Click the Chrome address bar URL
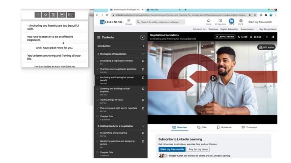The width and height of the screenshot is (291, 163). [181, 15]
